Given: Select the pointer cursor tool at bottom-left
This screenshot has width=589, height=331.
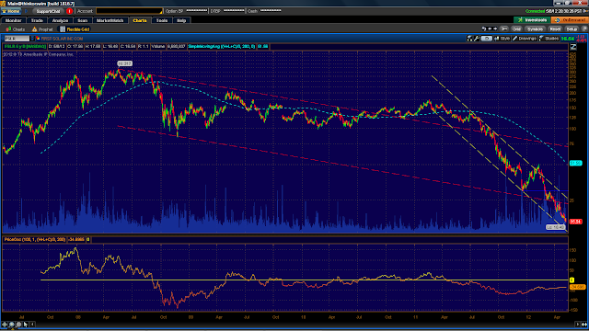Looking at the screenshot, I should point(26,325).
